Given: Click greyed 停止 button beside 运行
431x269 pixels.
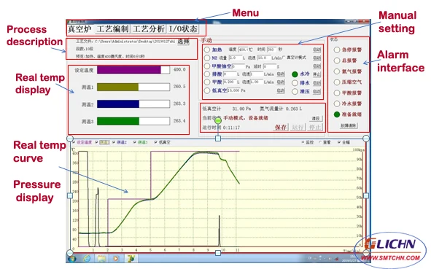Looking at the screenshot, I should pyautogui.click(x=314, y=128).
